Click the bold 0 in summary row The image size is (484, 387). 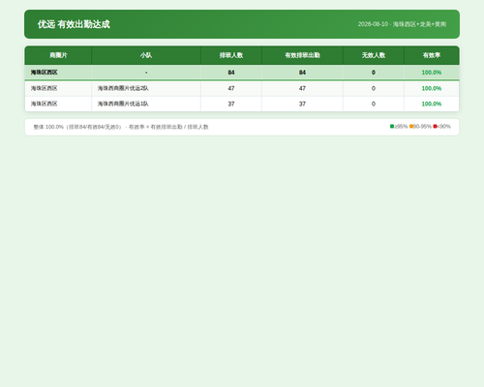374,73
